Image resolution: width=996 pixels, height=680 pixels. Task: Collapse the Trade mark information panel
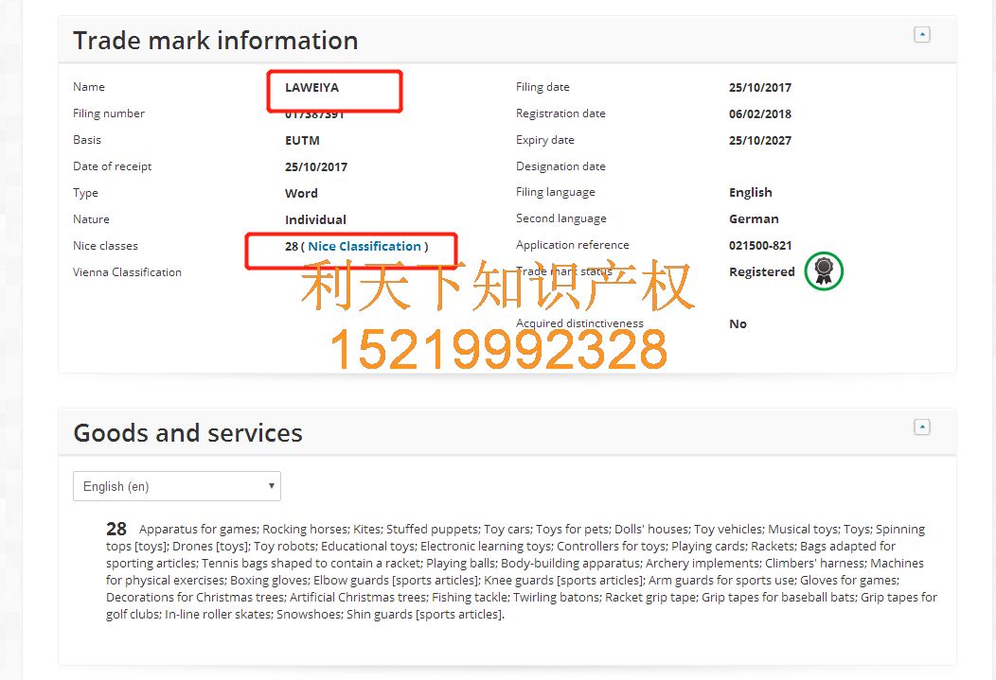(x=922, y=35)
